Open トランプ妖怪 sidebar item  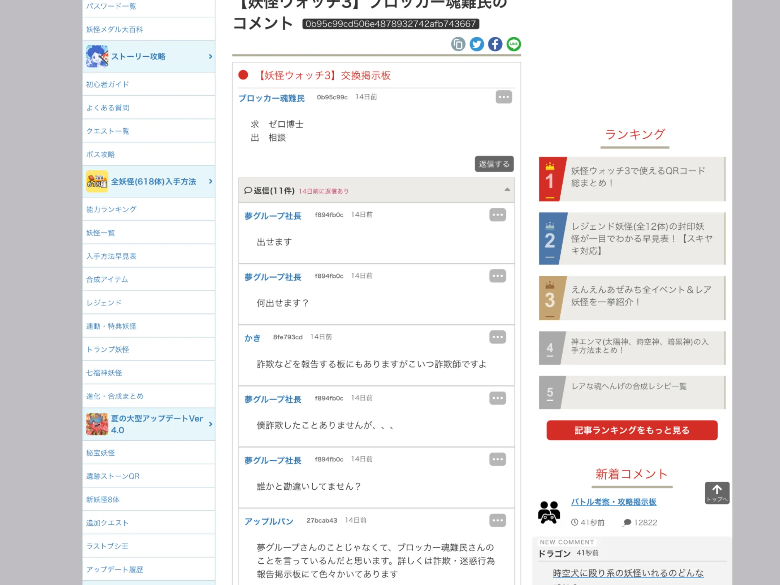click(149, 349)
